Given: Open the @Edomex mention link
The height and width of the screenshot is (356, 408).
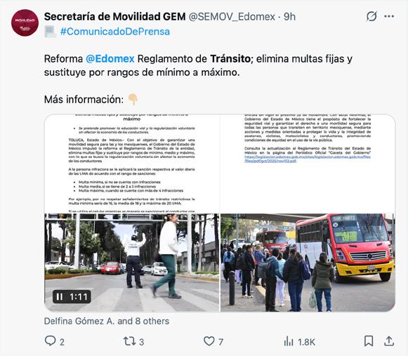Looking at the screenshot, I should 110,59.
